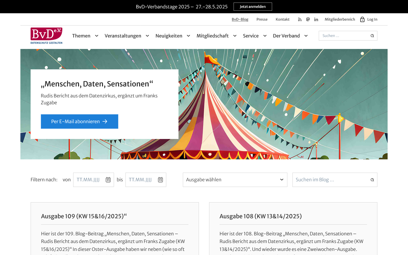Image resolution: width=408 pixels, height=255 pixels.
Task: Open the 'Ausgabe wählen' dropdown
Action: [235, 180]
